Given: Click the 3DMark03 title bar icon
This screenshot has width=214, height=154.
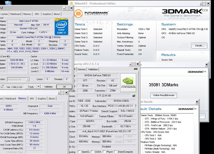Looking at the screenshot, I should click(71, 3).
